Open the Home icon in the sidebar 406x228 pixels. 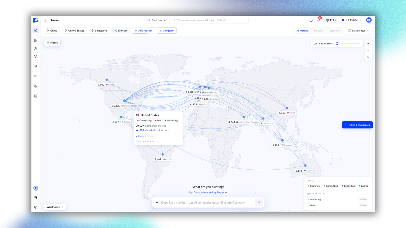pos(36,30)
